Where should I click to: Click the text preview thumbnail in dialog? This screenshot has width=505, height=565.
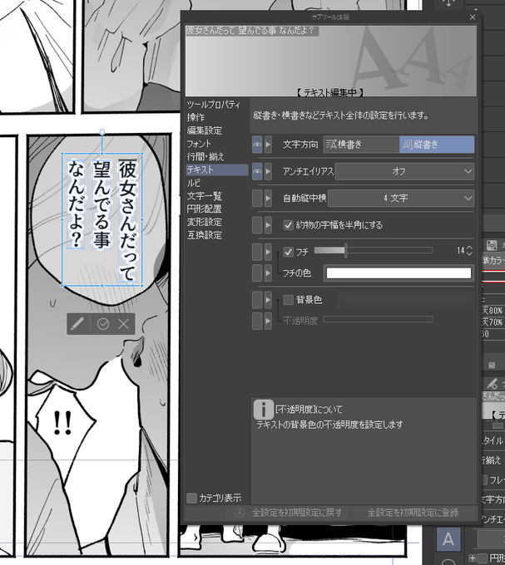click(x=331, y=61)
